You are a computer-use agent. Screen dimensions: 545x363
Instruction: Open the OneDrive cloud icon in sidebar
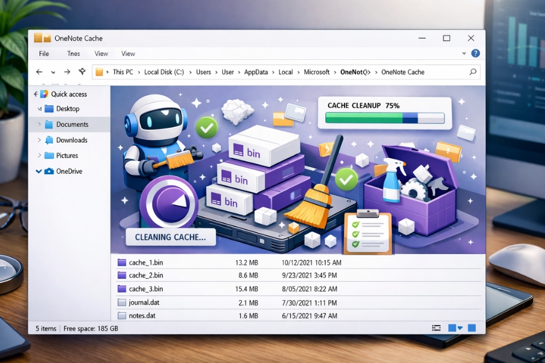[x=50, y=171]
